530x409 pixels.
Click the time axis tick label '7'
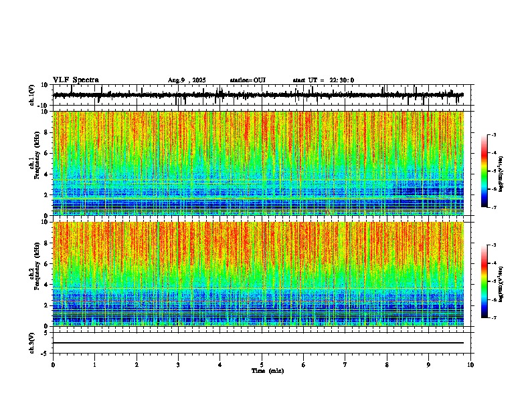coord(345,365)
